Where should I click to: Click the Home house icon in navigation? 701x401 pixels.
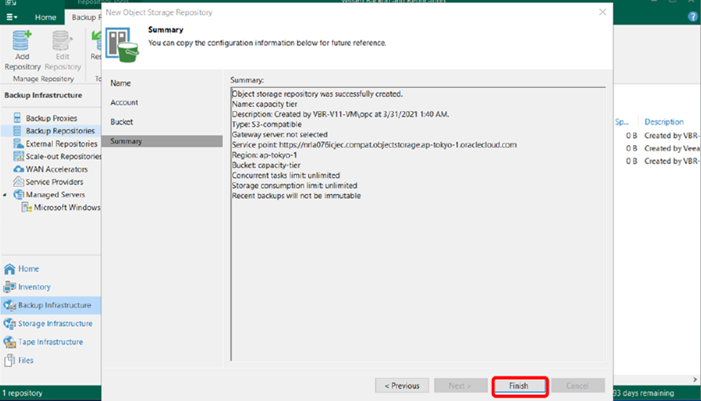(10, 269)
